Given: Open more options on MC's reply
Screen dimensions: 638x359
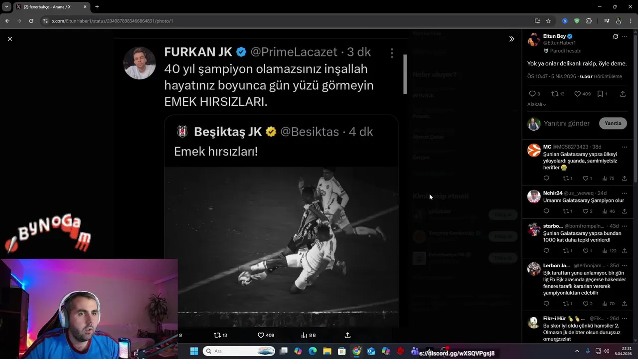Looking at the screenshot, I should tap(625, 147).
